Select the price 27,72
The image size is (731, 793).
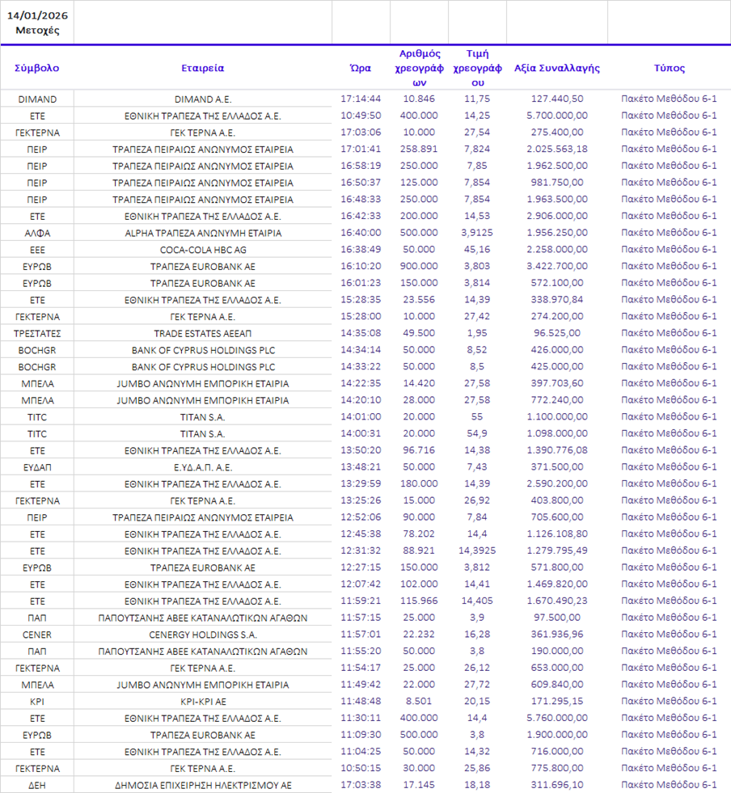(x=477, y=683)
